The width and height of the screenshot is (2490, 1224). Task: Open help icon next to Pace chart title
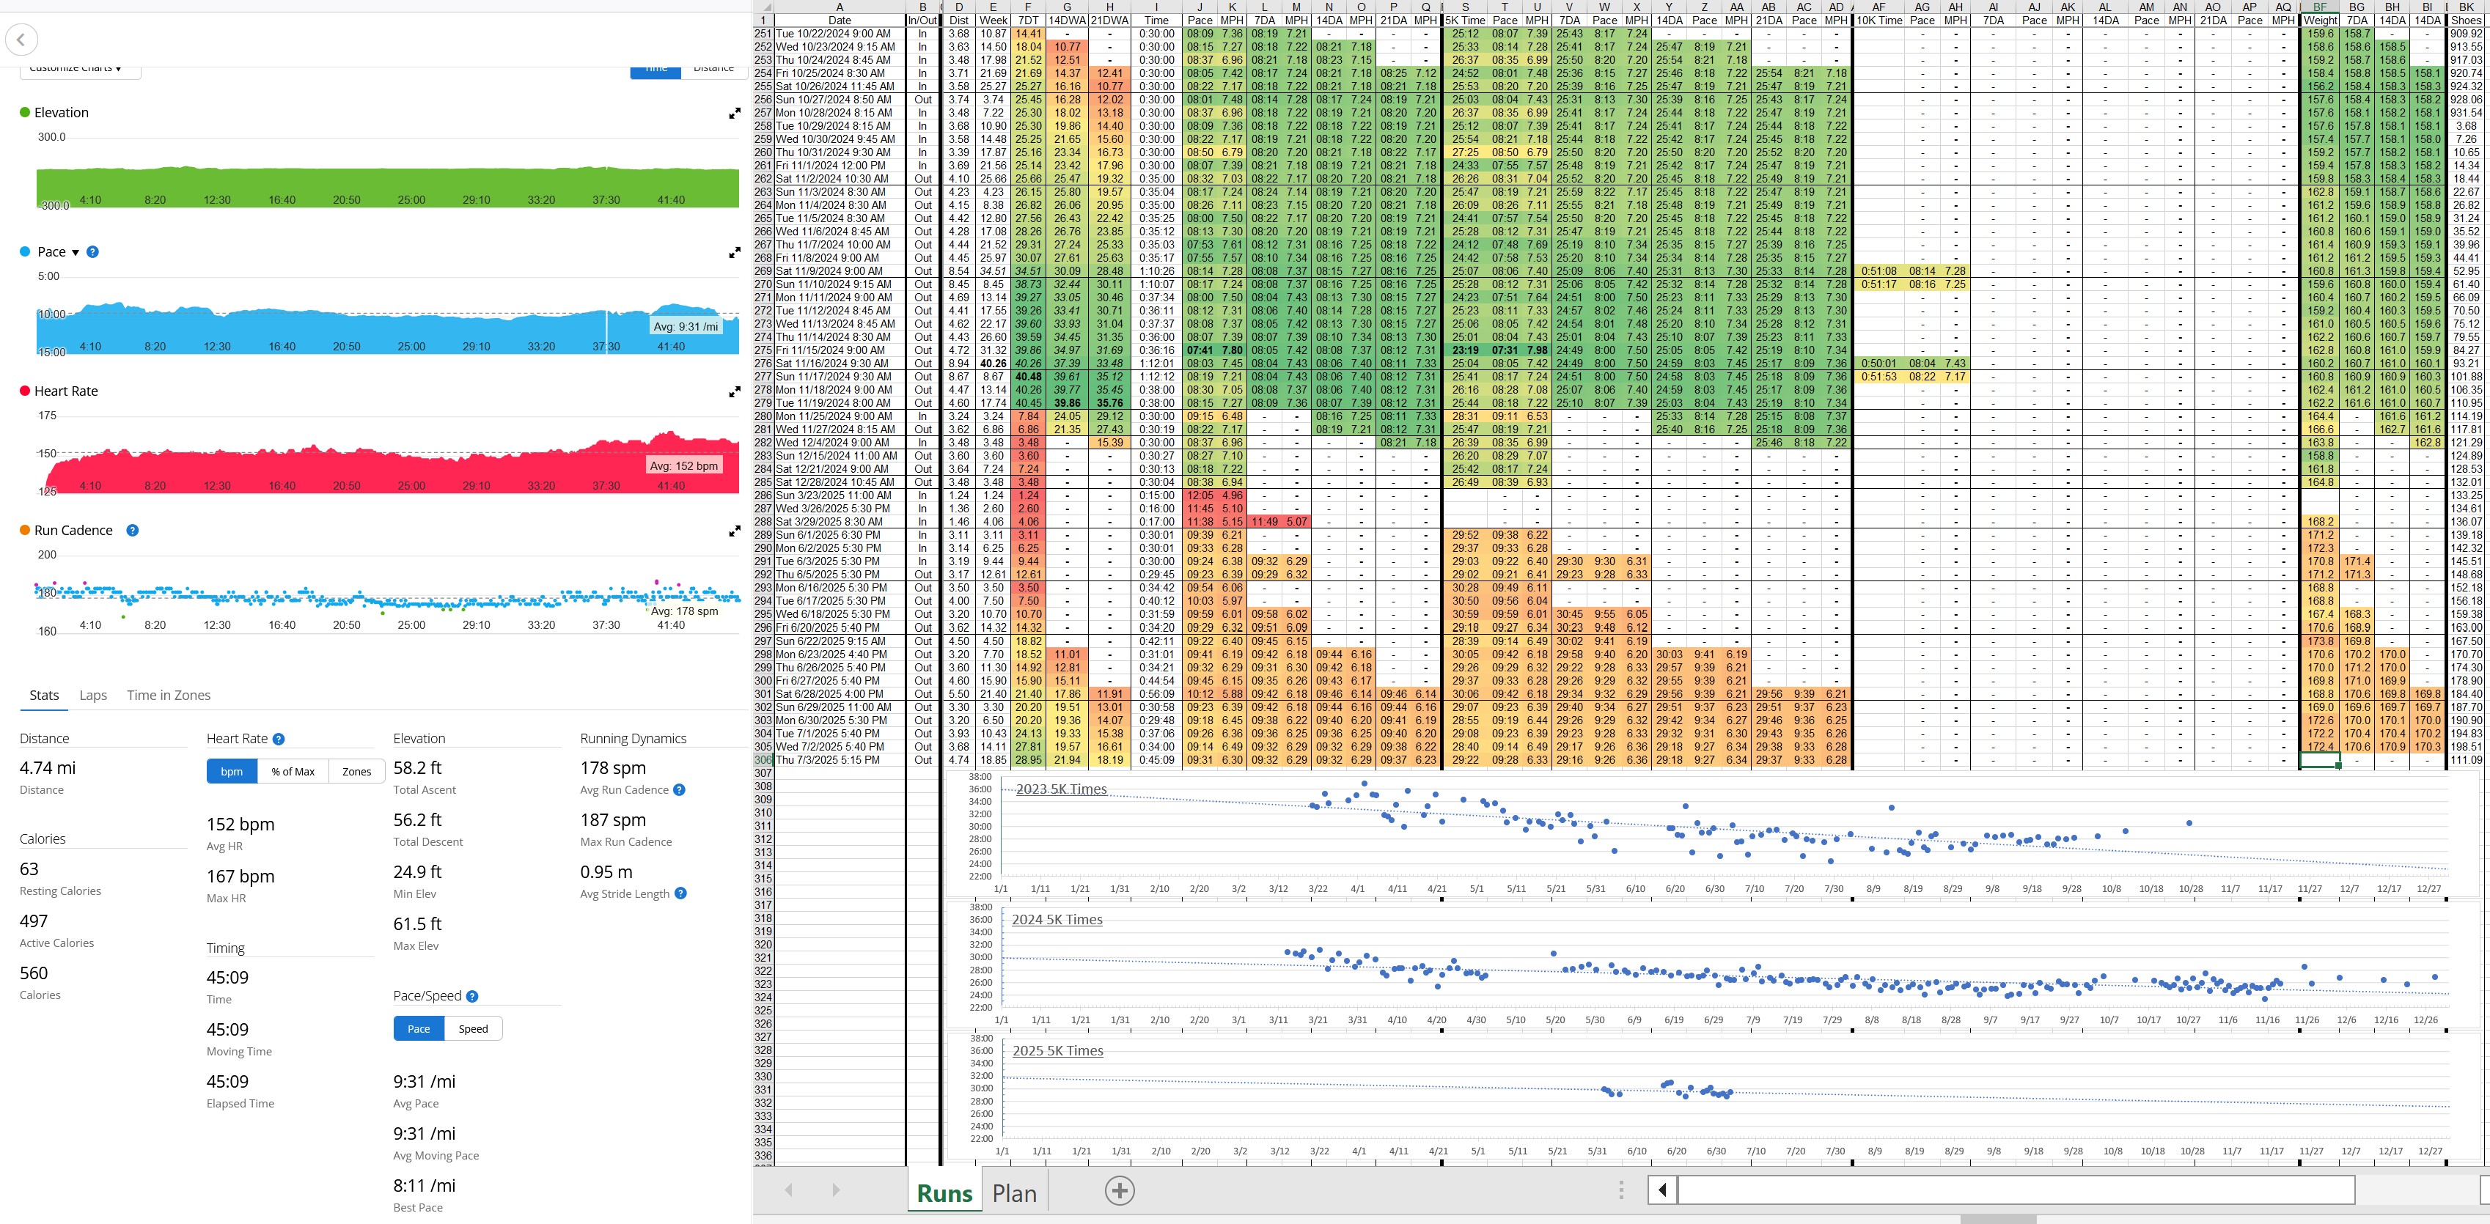point(93,252)
